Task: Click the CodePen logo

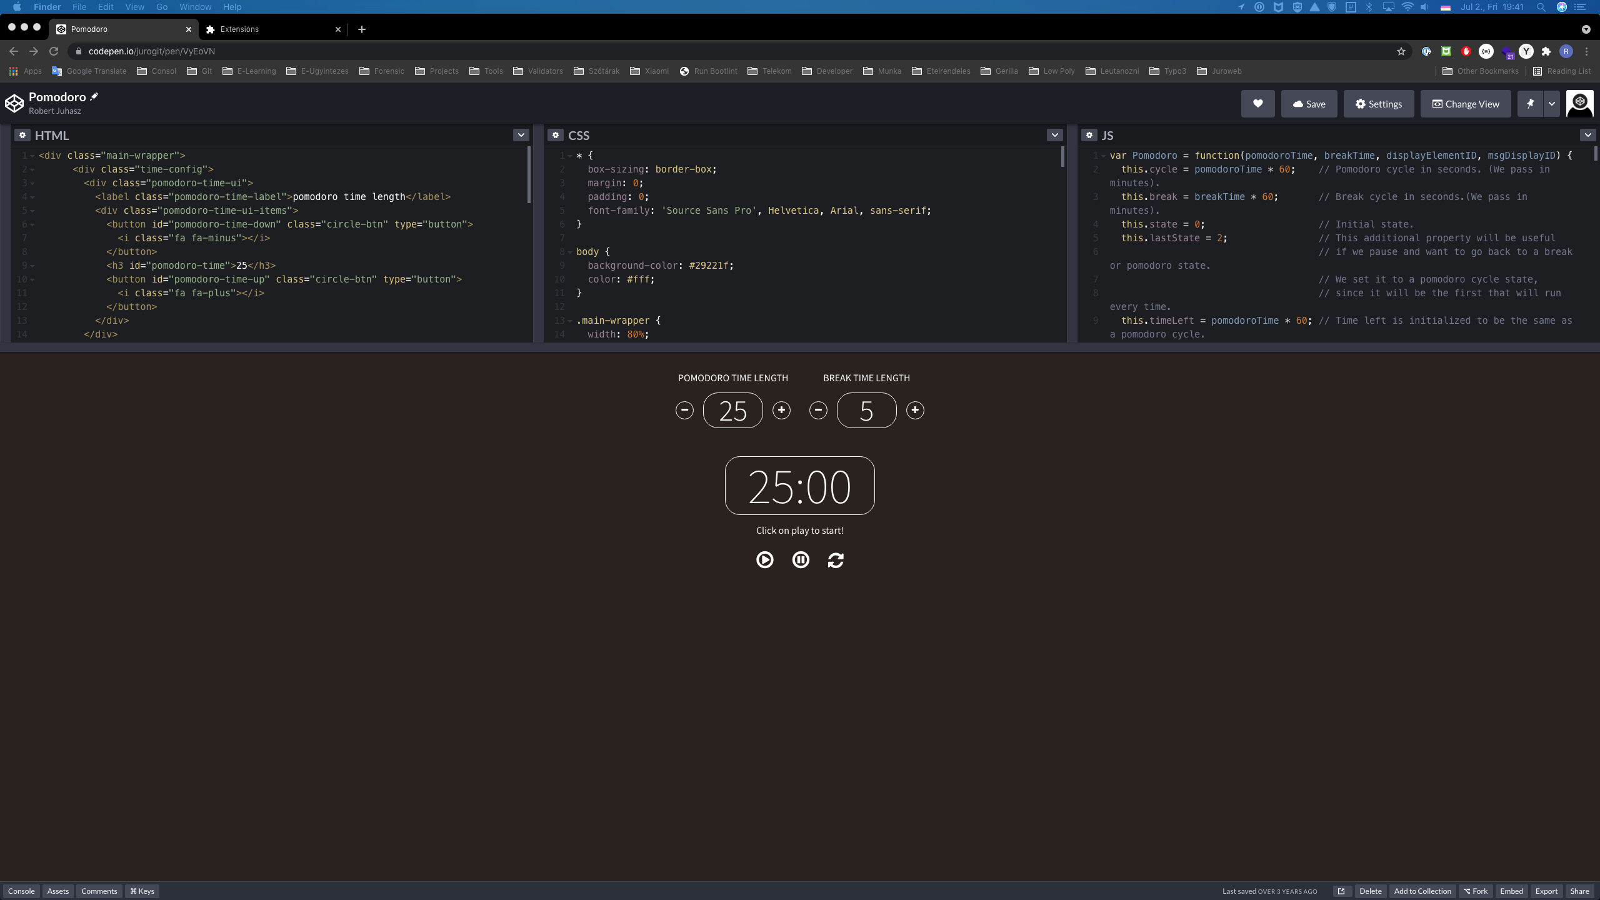Action: coord(14,103)
